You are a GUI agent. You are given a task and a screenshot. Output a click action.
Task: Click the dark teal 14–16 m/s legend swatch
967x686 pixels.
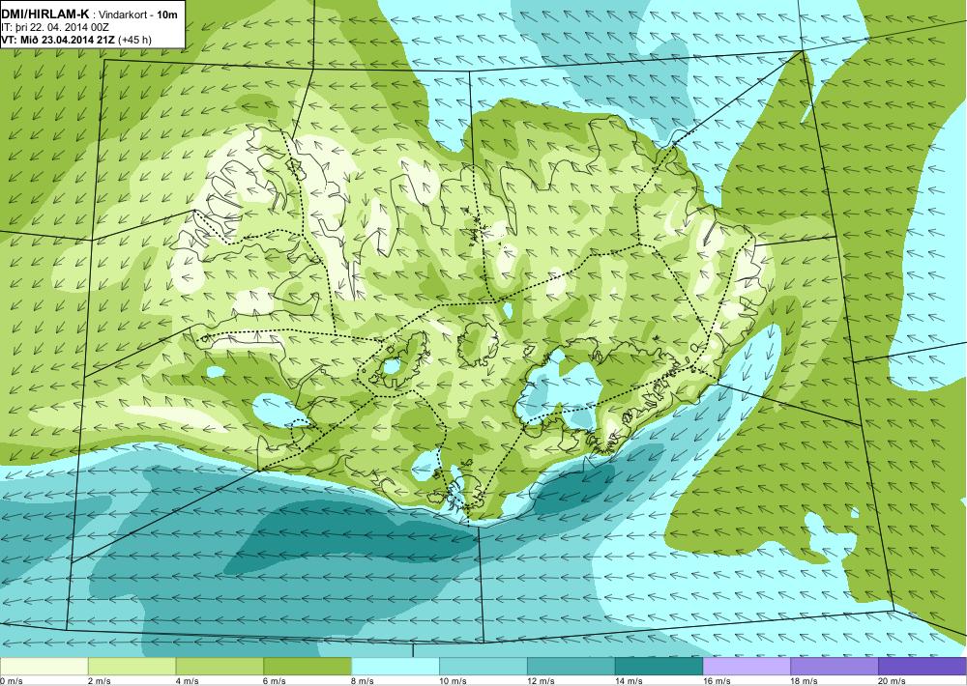tap(659, 667)
